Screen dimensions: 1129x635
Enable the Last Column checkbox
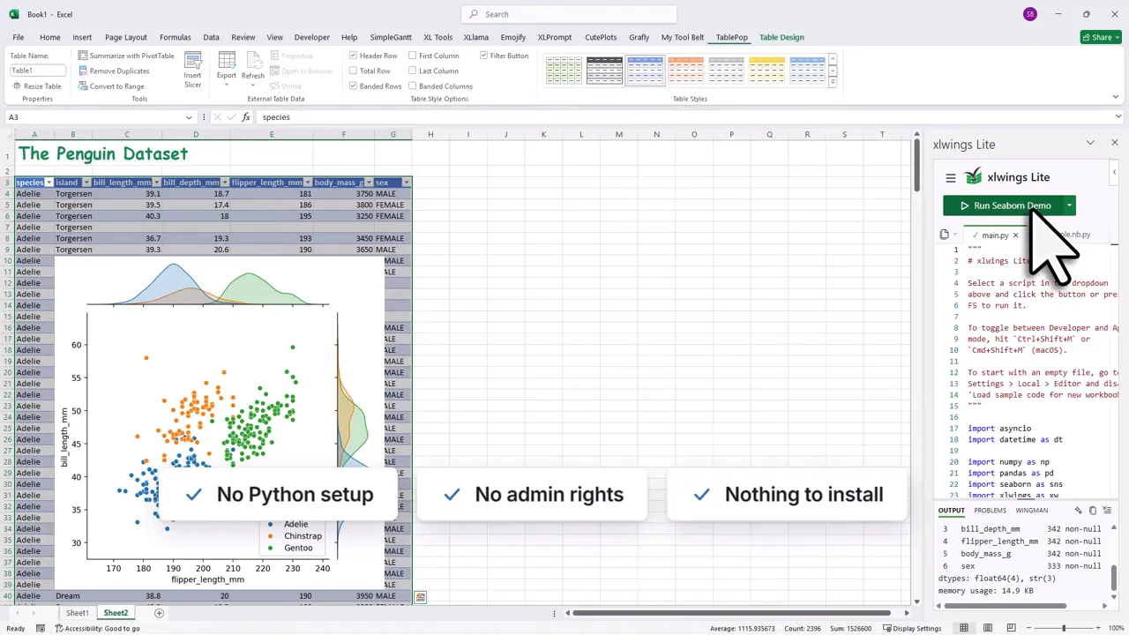413,71
